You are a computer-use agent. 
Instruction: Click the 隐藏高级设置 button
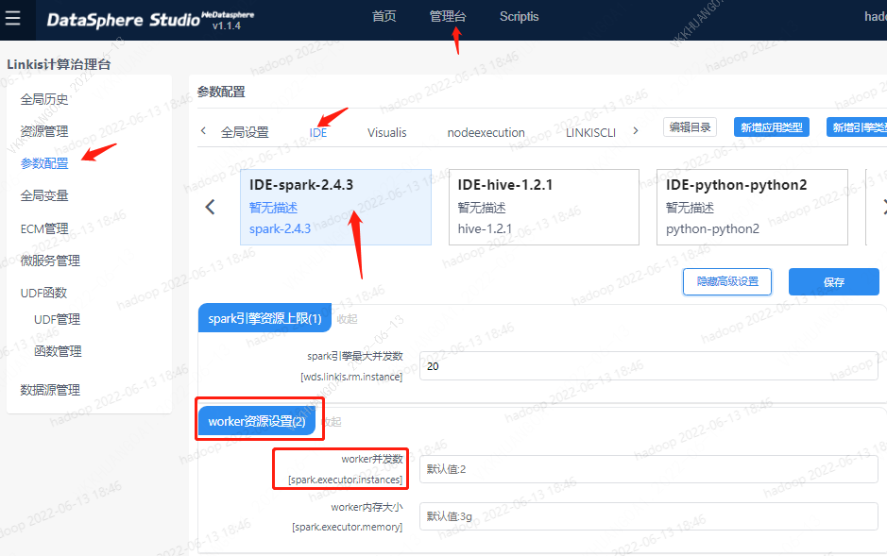click(x=726, y=281)
